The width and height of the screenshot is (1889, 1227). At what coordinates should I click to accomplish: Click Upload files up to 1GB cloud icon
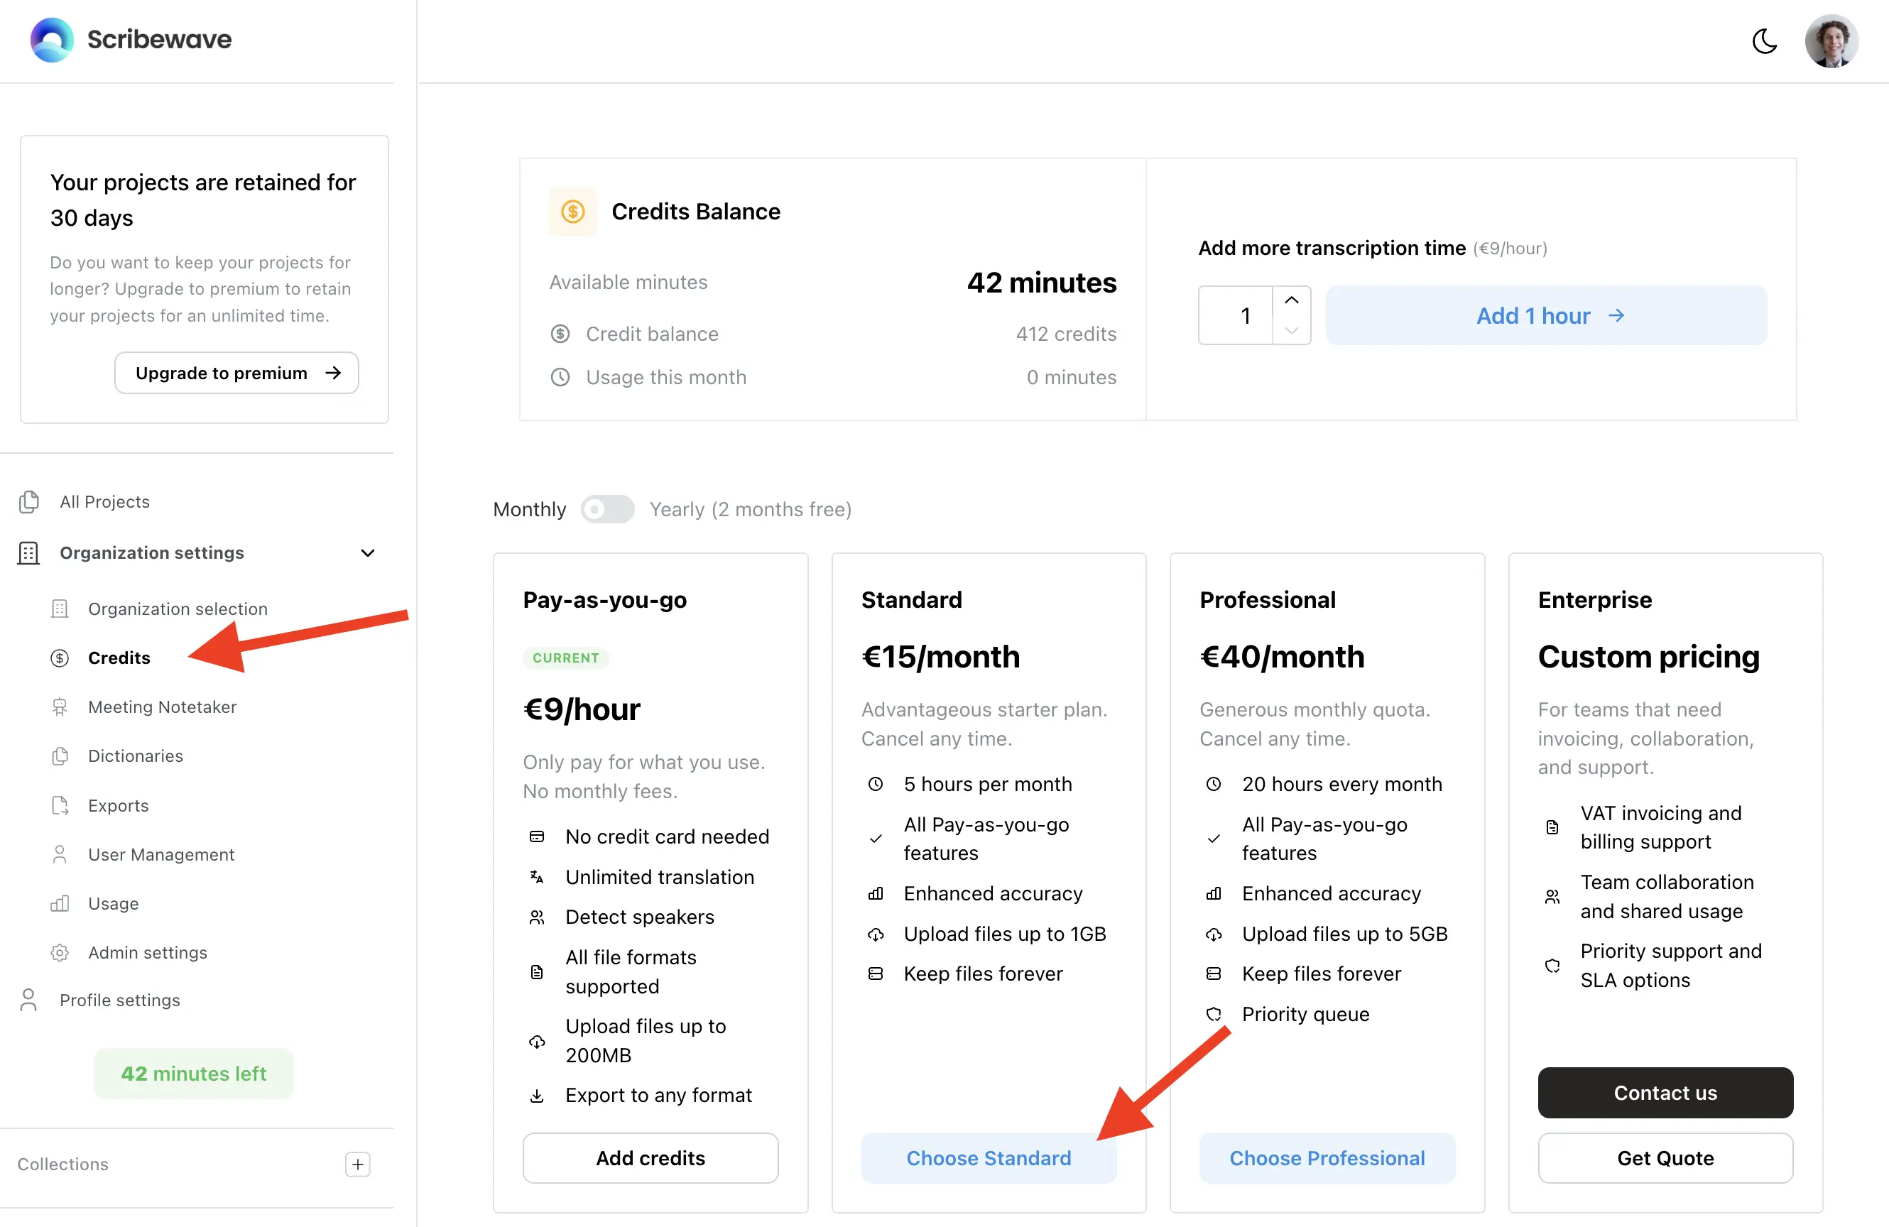point(876,934)
